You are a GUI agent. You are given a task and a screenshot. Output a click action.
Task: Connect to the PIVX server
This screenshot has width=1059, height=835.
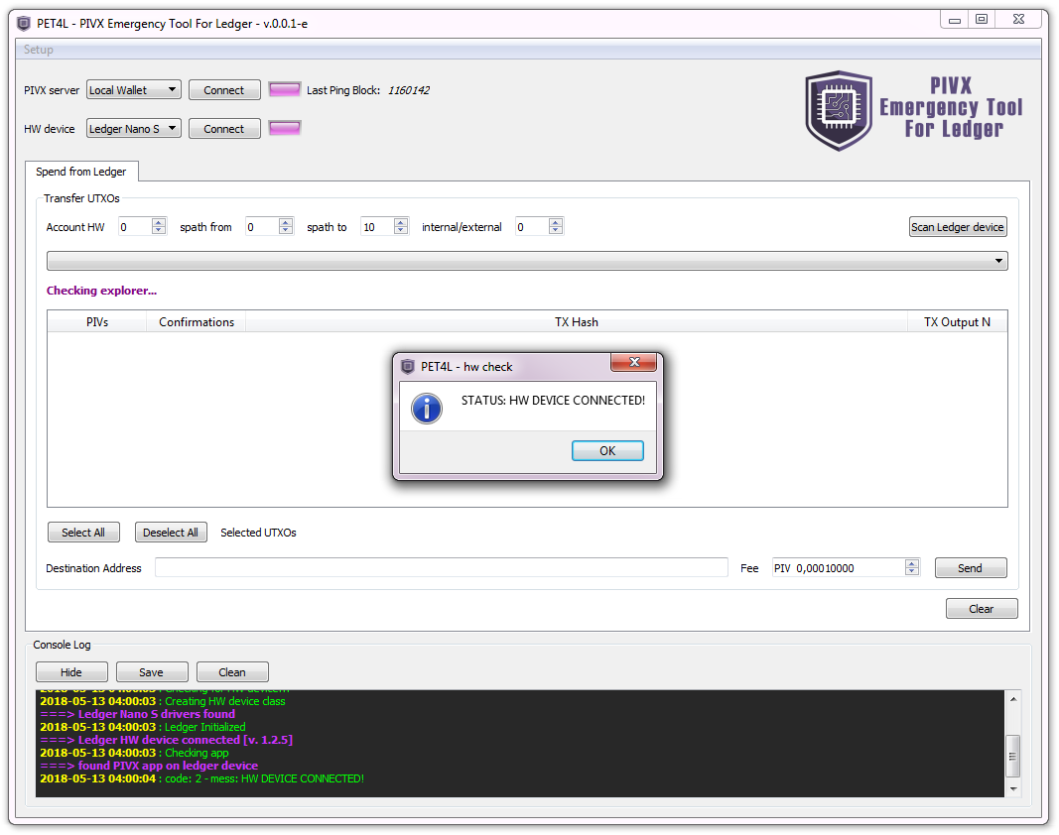coord(224,90)
